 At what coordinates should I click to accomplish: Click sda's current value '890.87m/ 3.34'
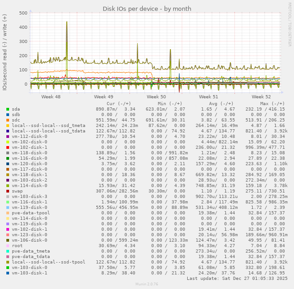click(x=115, y=109)
